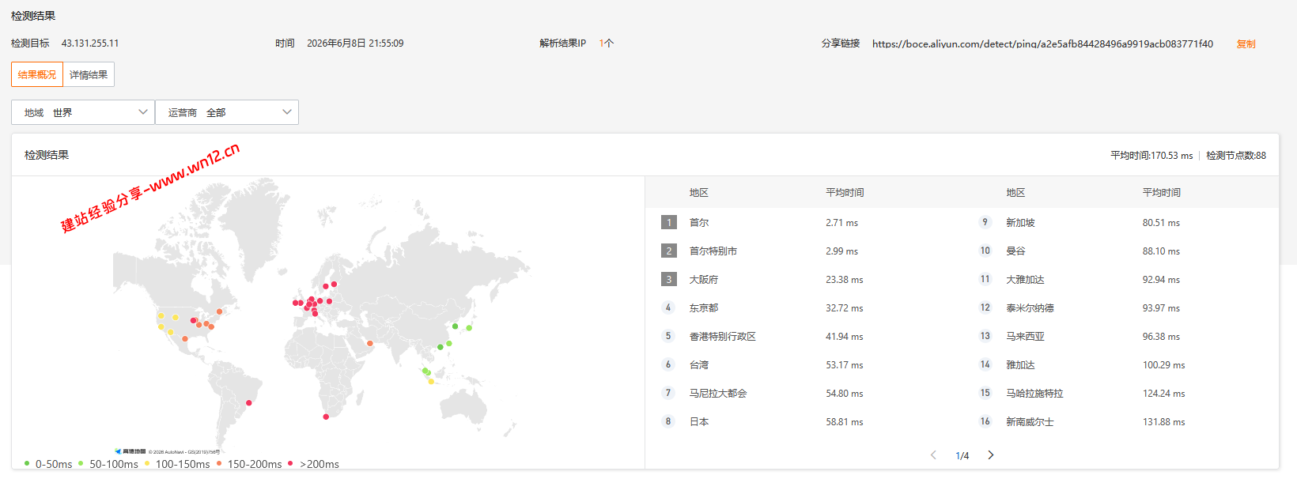1297x479 pixels.
Task: Click the 首尔 region row
Action: click(804, 222)
